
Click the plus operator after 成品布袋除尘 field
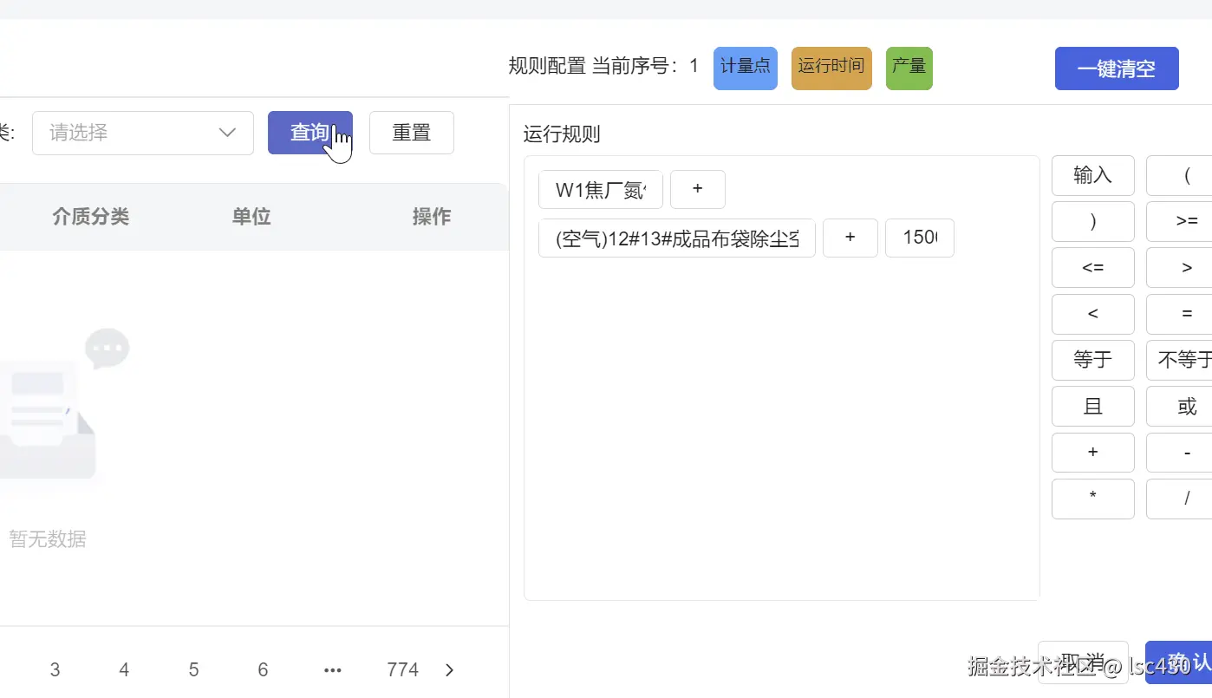click(x=850, y=238)
